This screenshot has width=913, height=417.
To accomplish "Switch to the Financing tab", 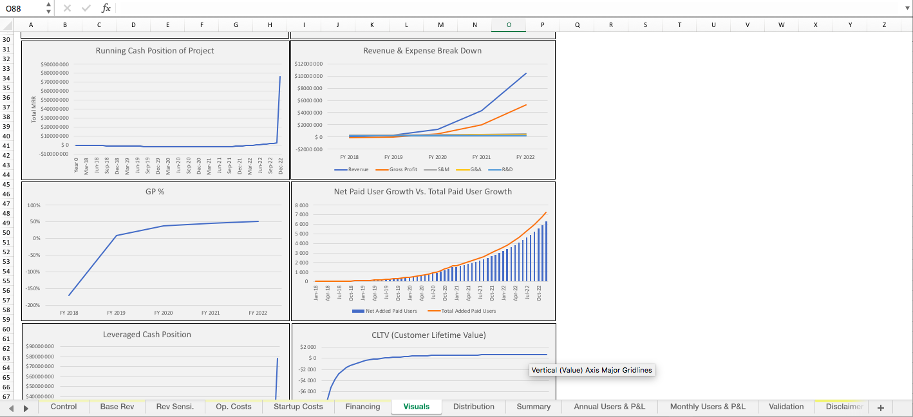I will point(362,407).
